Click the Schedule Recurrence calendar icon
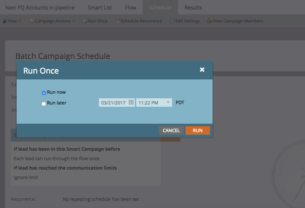Screen dimensions: 305x208 117,21
